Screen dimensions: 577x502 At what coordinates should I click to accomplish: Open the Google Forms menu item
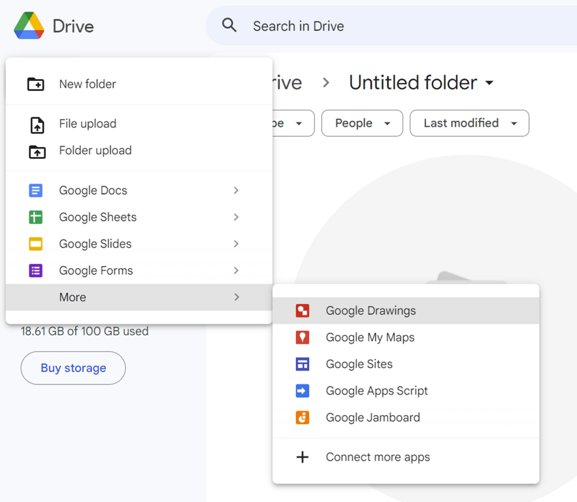click(x=139, y=271)
